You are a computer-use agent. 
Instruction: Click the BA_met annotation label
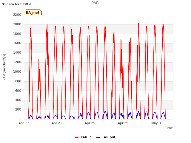(x=33, y=13)
